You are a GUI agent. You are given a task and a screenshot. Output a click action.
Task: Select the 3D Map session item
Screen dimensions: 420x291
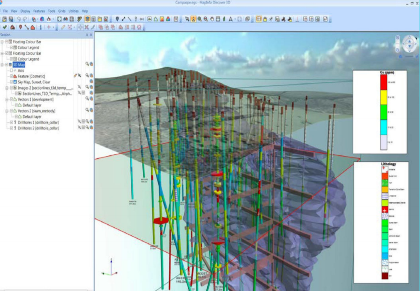pos(18,64)
